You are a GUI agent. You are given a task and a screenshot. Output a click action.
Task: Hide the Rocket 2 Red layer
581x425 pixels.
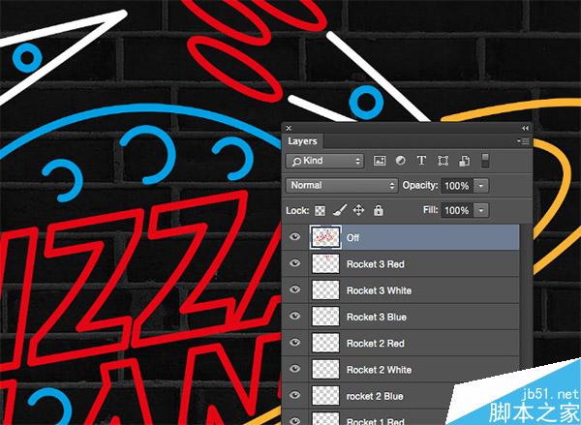point(295,342)
